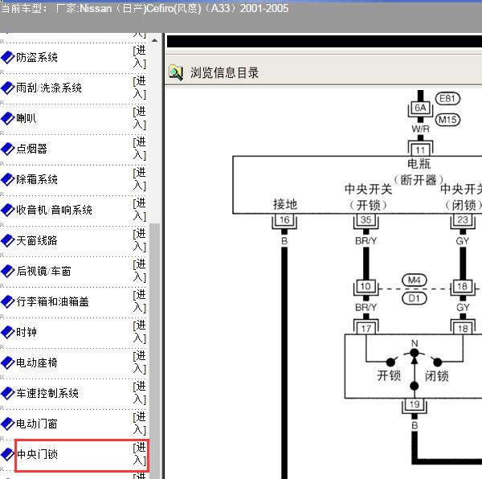Screen dimensions: 482x479
Task: Click the book icon beside 除霜系统
Action: (8, 179)
